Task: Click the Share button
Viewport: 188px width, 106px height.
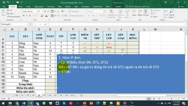Action: (181, 6)
